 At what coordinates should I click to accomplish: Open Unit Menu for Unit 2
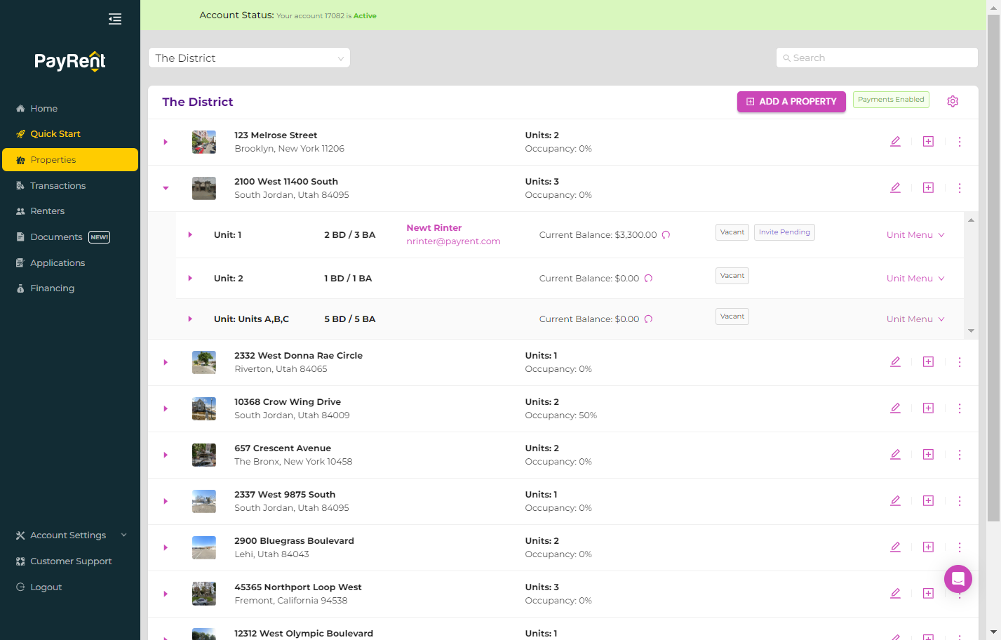915,279
